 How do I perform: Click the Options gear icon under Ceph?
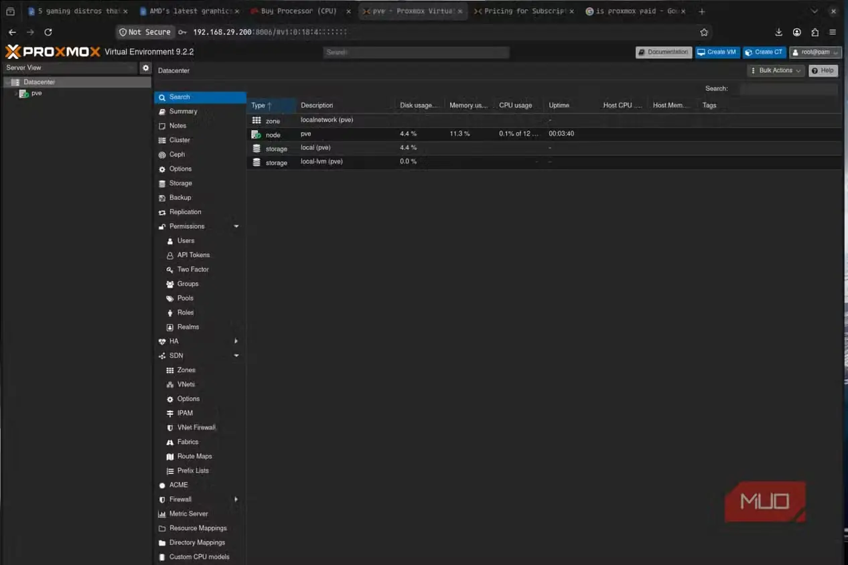(162, 169)
